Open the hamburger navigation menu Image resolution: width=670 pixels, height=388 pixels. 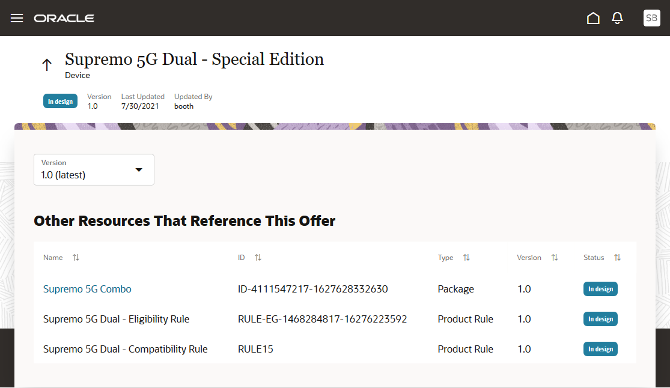point(17,18)
